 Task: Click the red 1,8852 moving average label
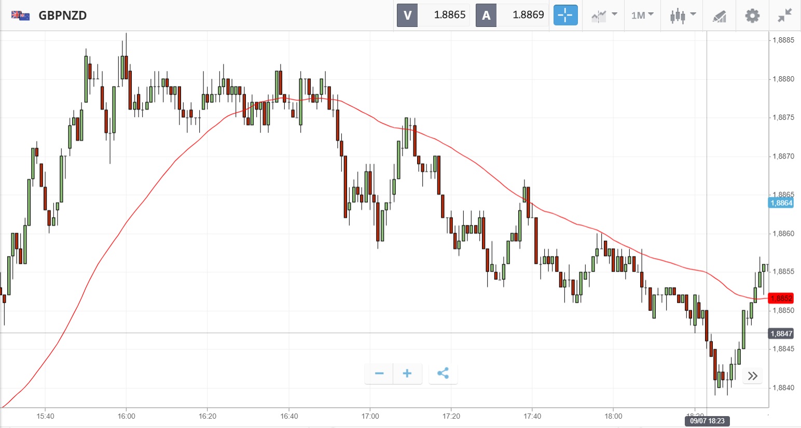point(781,298)
